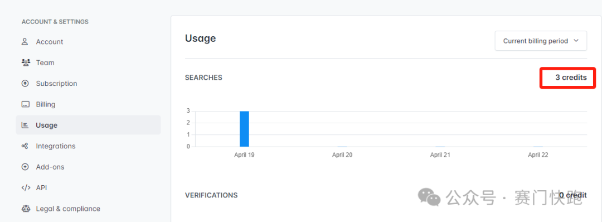602x222 pixels.
Task: Click the April 19 searches bar
Action: point(244,129)
